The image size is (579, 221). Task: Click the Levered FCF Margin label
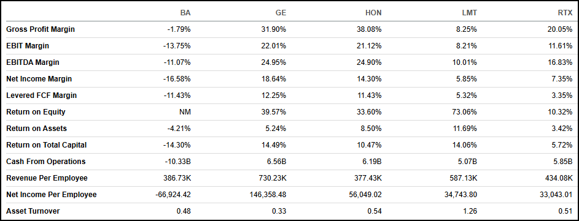tap(41, 96)
